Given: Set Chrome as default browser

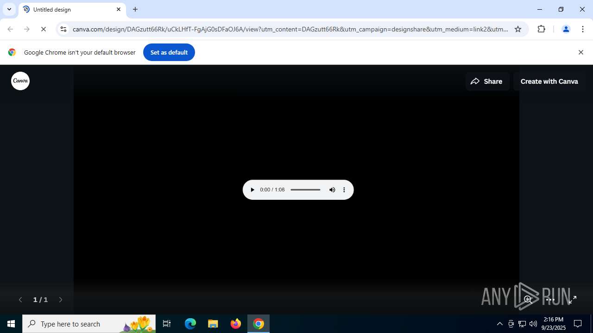Looking at the screenshot, I should (169, 52).
